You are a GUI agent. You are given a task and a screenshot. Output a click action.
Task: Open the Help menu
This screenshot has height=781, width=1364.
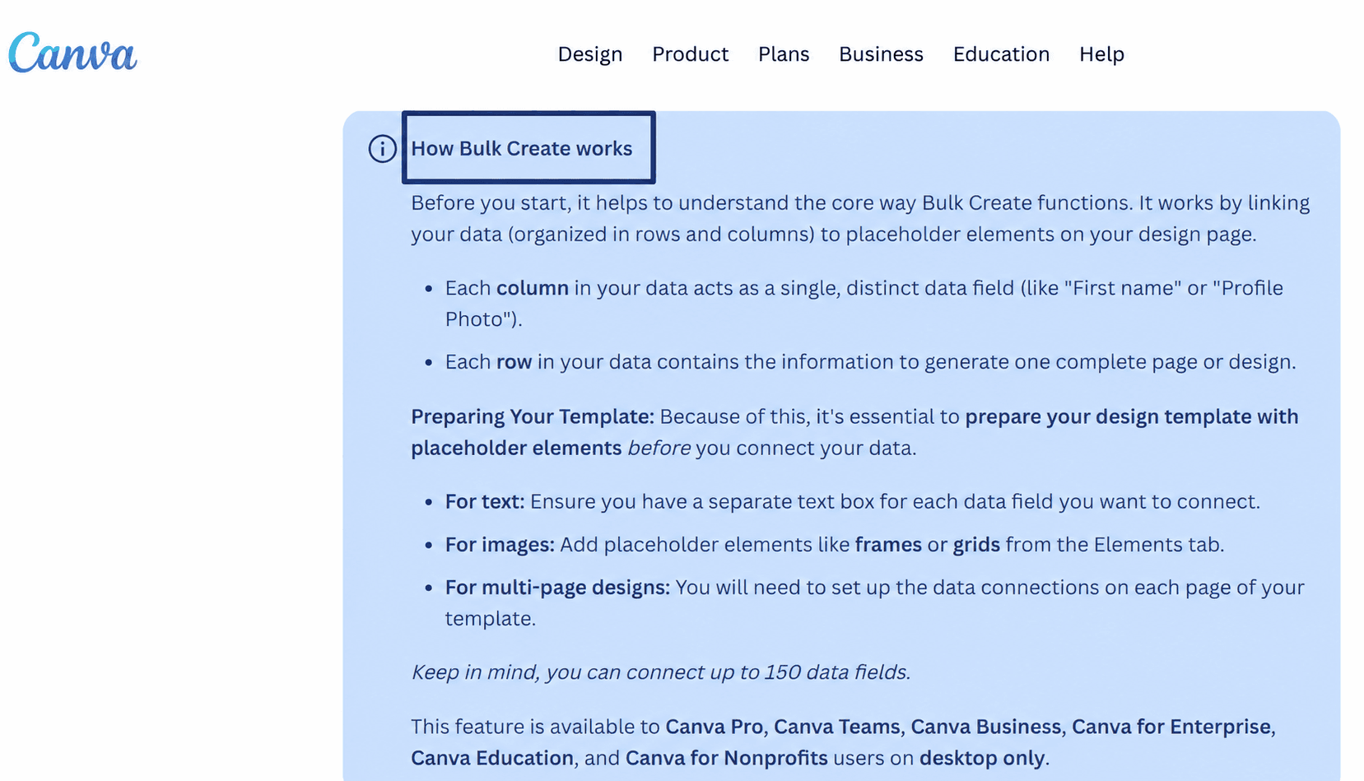[x=1101, y=54]
